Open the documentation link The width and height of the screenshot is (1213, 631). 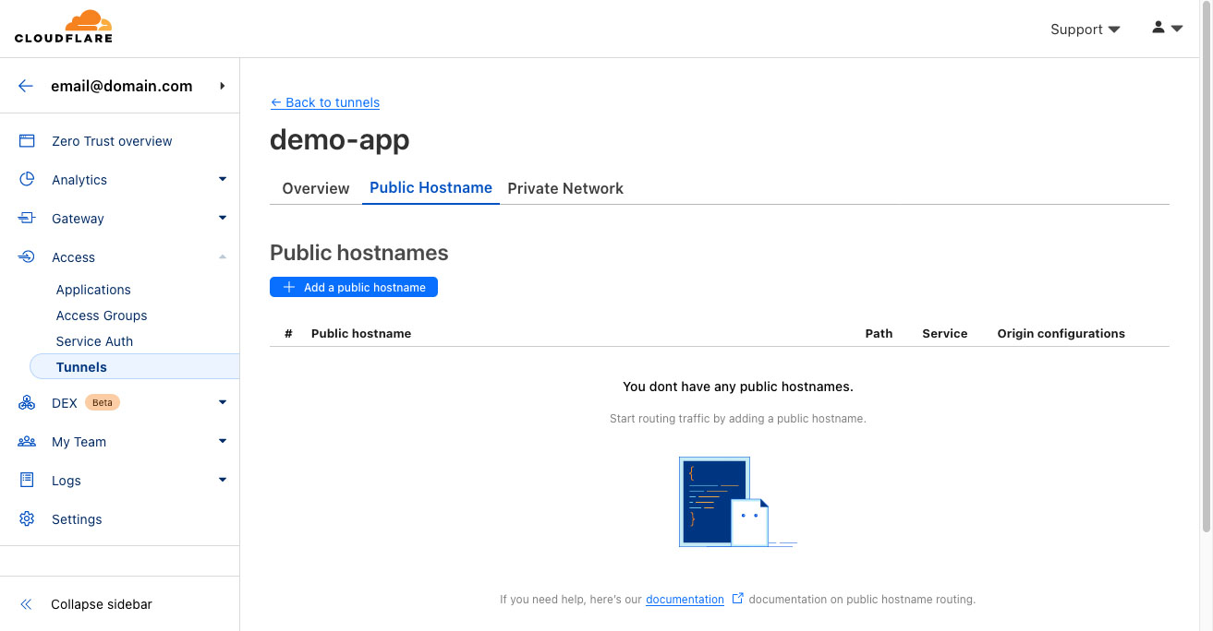[685, 600]
